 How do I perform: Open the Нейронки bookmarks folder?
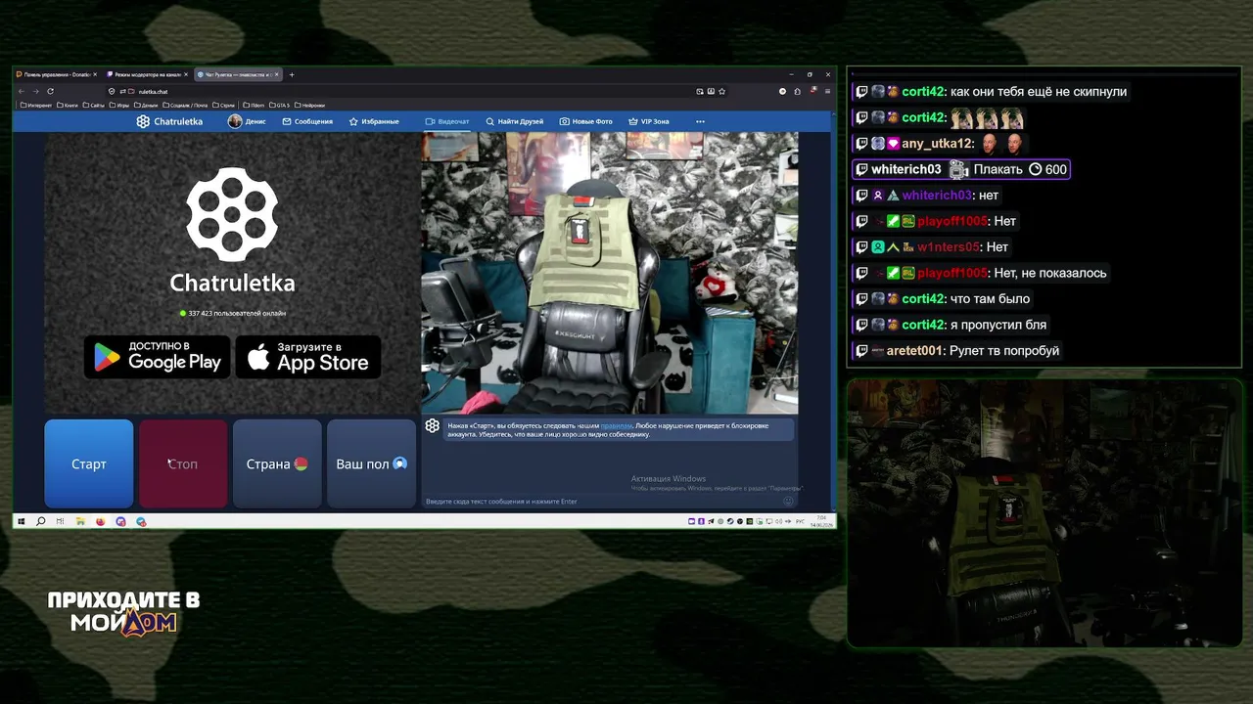[310, 105]
